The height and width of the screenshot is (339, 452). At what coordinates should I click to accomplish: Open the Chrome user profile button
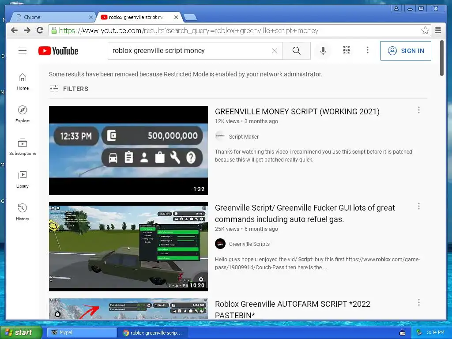[396, 9]
